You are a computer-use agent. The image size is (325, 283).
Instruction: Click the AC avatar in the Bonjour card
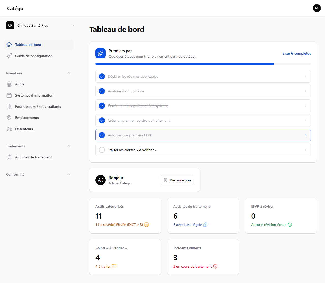tap(101, 180)
